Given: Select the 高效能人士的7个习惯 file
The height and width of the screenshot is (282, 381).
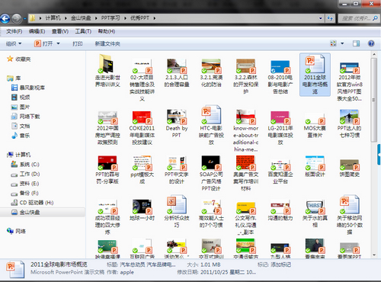Looking at the screenshot, I should tap(211, 213).
